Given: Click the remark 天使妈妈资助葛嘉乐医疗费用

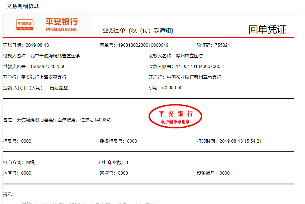Looking at the screenshot, I should pyautogui.click(x=46, y=120).
